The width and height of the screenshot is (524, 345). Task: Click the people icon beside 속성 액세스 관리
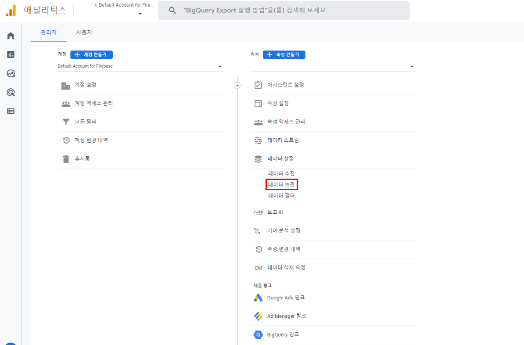tap(258, 122)
